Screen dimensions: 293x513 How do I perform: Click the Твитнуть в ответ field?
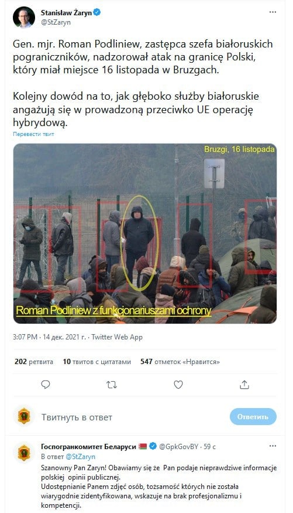[x=77, y=417]
